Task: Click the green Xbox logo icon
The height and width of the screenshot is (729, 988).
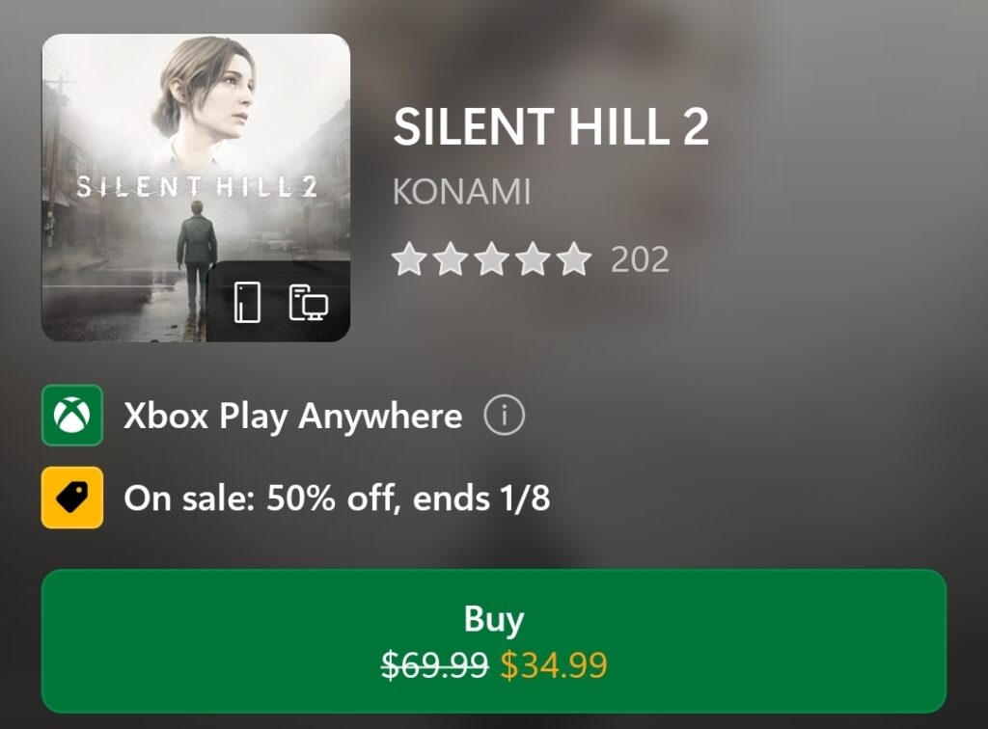Action: (x=72, y=416)
